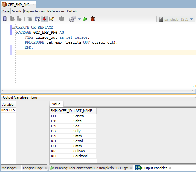Click the horizontal scrollbar track of the editor
The height and width of the screenshot is (172, 196).
pos(97,91)
